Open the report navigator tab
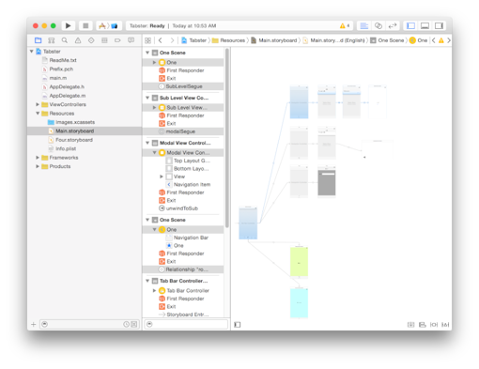Screen dimensions: 479x369 (x=131, y=40)
